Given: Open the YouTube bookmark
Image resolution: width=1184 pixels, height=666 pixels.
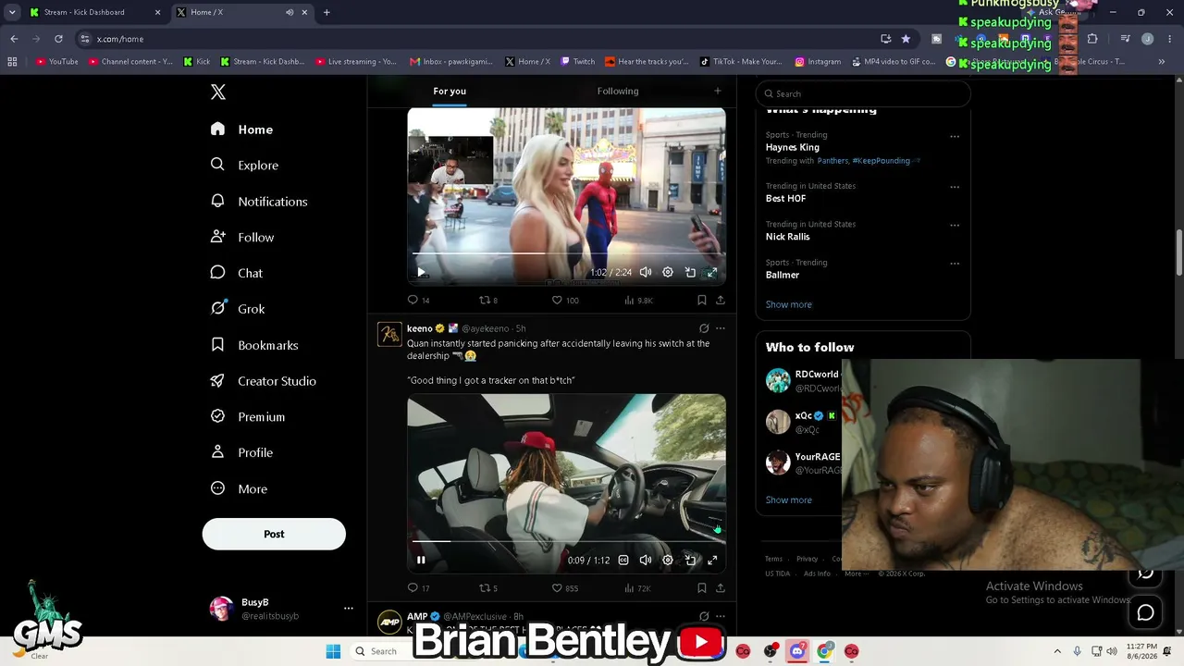Looking at the screenshot, I should (x=57, y=62).
